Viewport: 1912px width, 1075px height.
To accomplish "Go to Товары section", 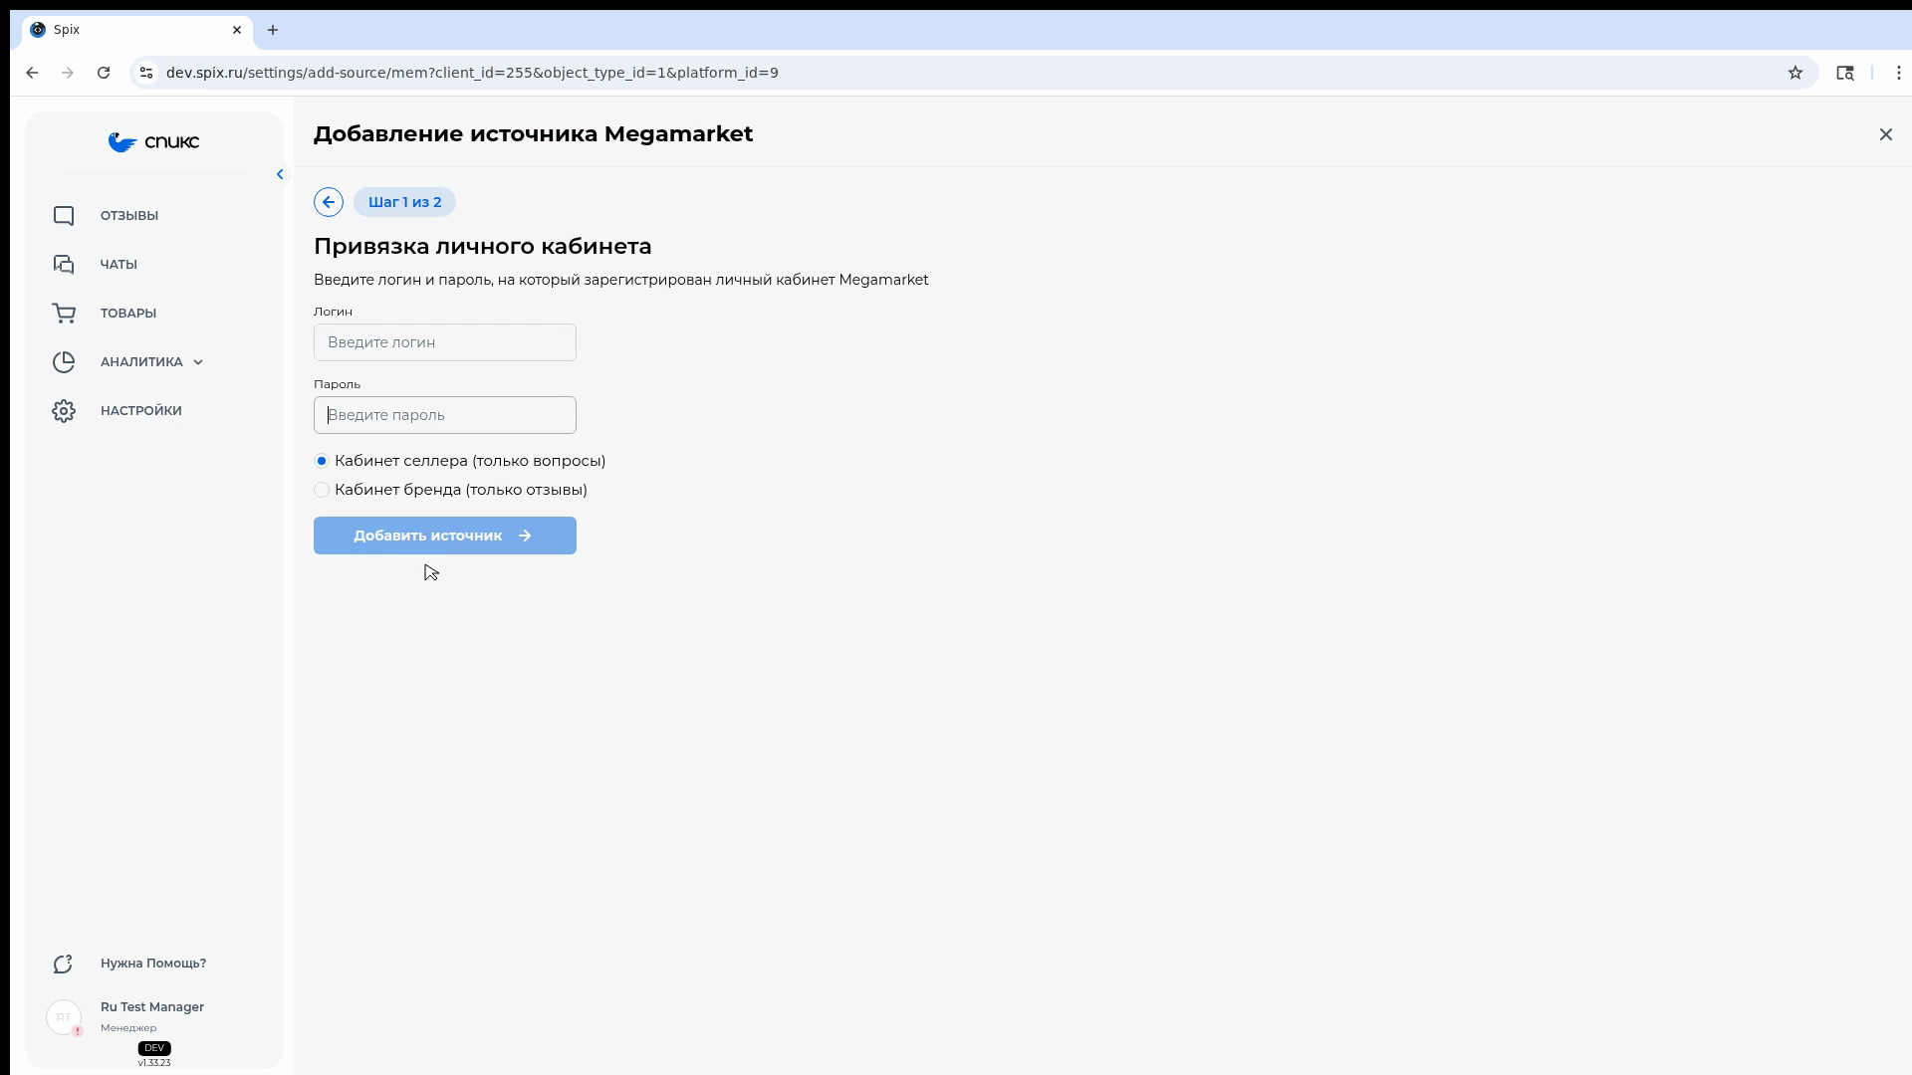I will [x=128, y=314].
